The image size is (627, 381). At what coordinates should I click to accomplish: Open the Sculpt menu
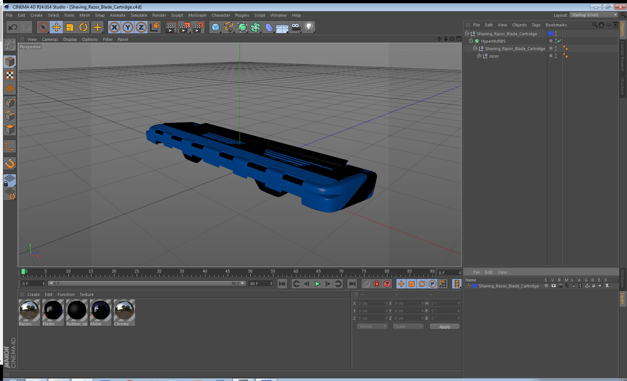(x=177, y=15)
